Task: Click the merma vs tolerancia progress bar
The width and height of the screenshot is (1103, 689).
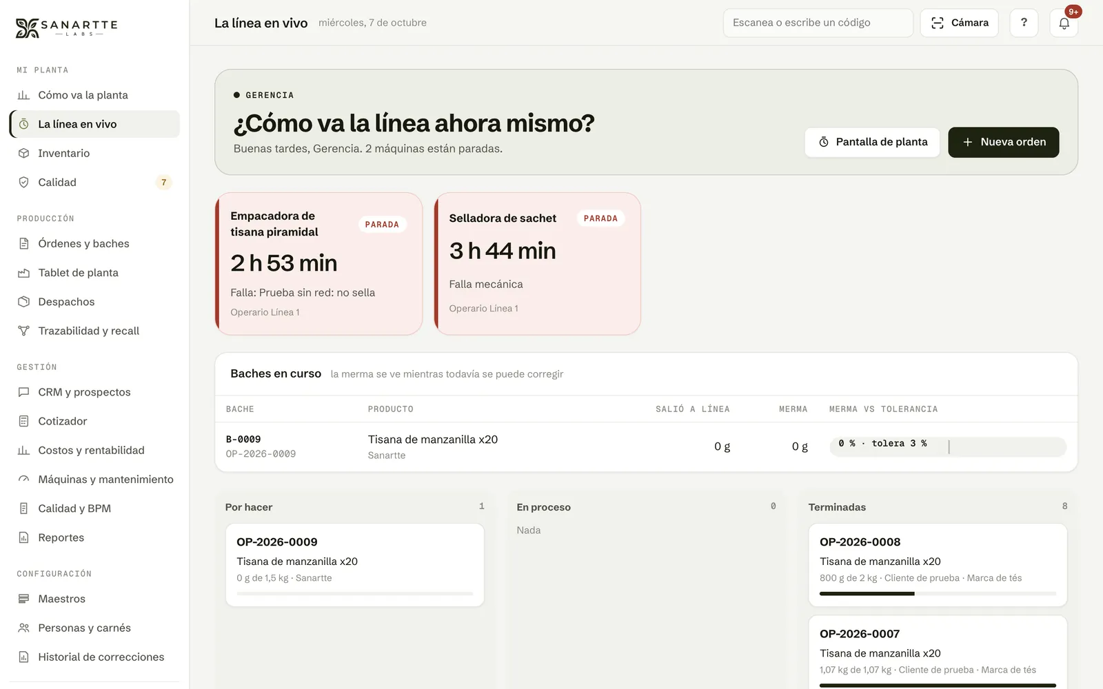Action: (948, 446)
